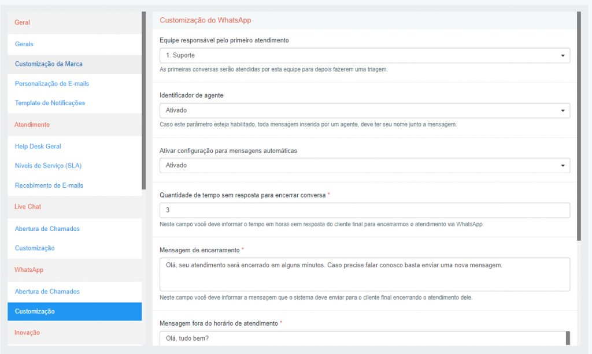592x354 pixels.
Task: Click label Equipe responsável pelo primeiro atendimento
Action: click(x=224, y=40)
